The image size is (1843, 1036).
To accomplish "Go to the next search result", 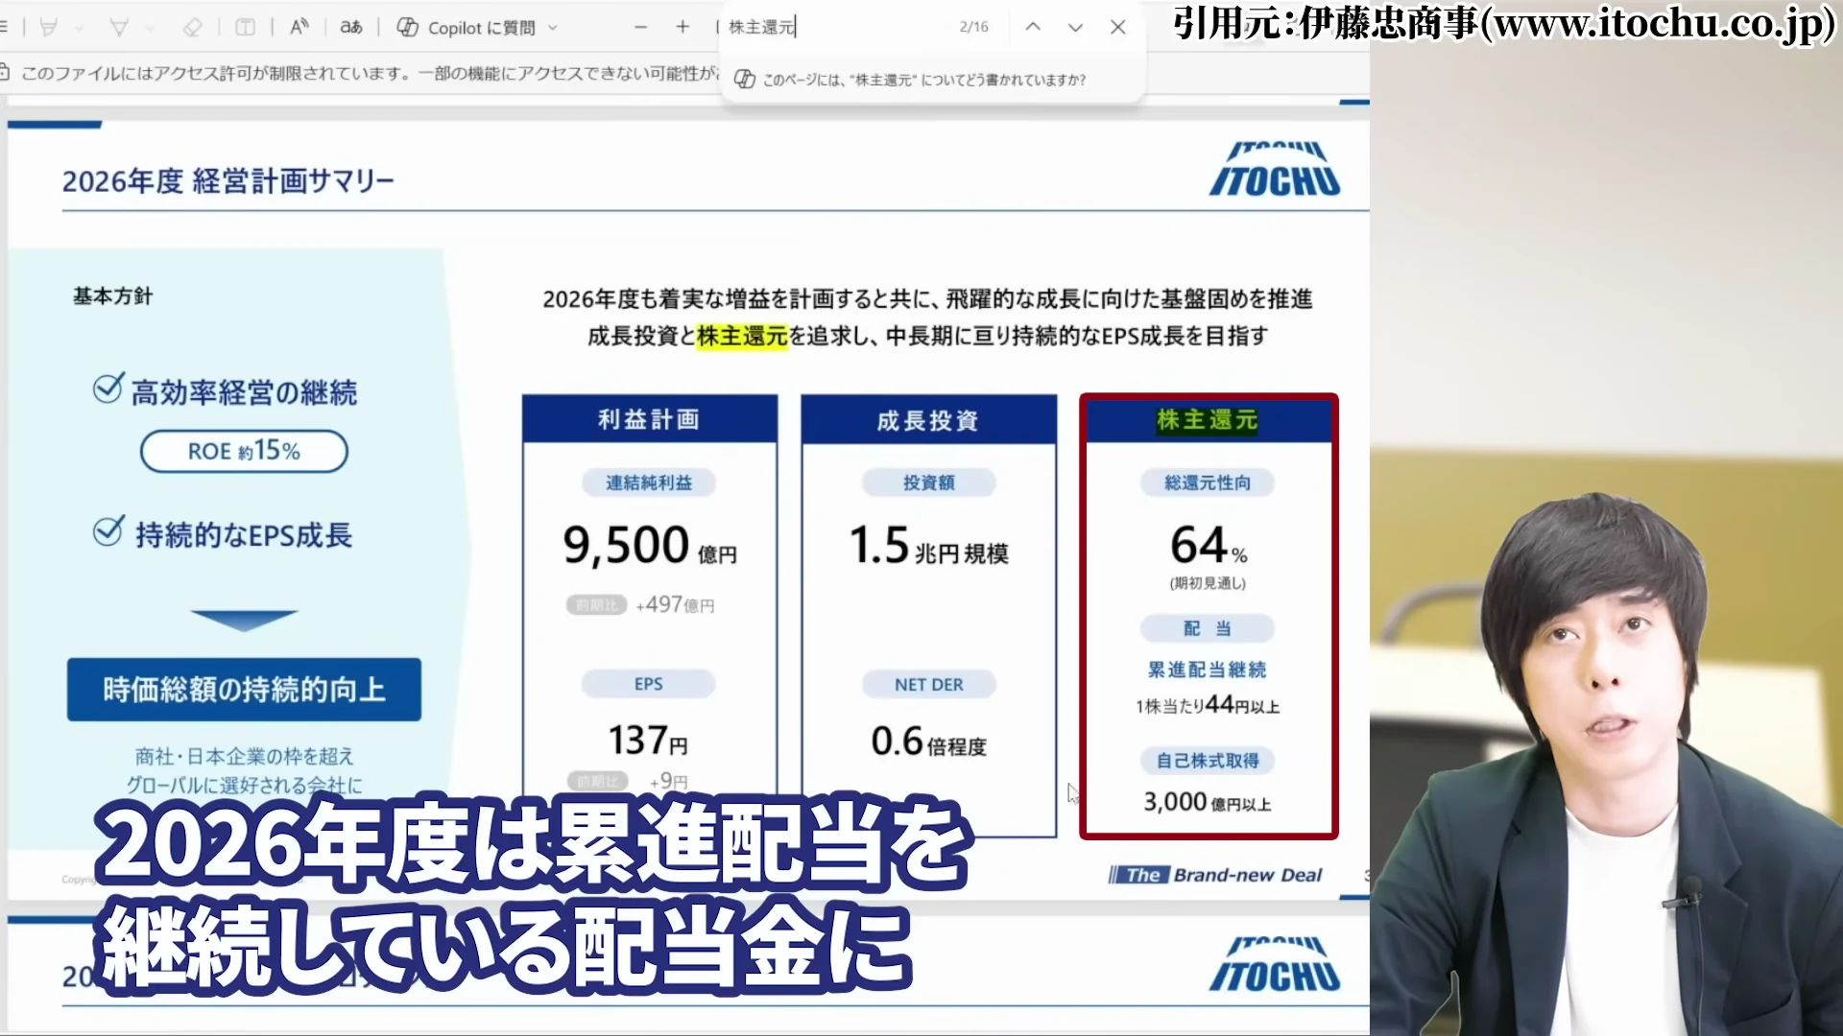I will pyautogui.click(x=1075, y=27).
